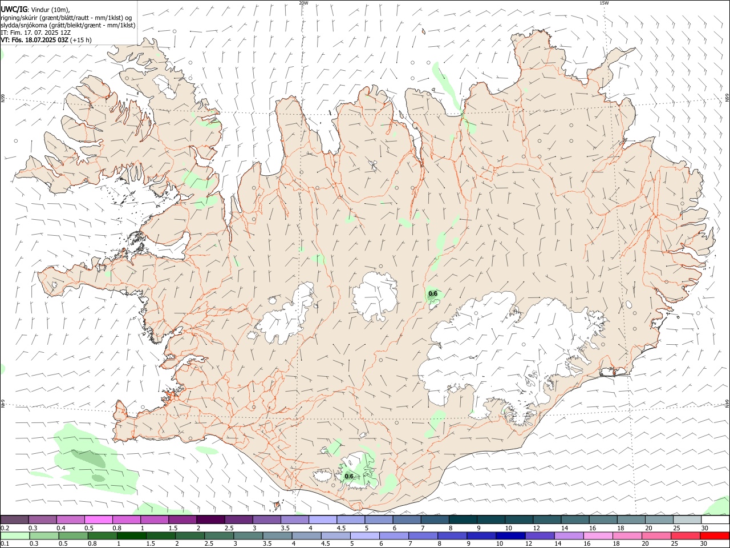The height and width of the screenshot is (548, 730).
Task: Click the number 9 under the lower legend row
Action: pyautogui.click(x=470, y=544)
